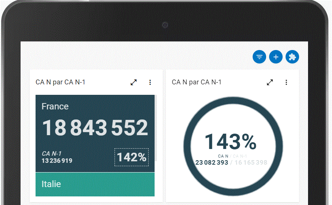Click the 18 843 552 value

point(95,128)
